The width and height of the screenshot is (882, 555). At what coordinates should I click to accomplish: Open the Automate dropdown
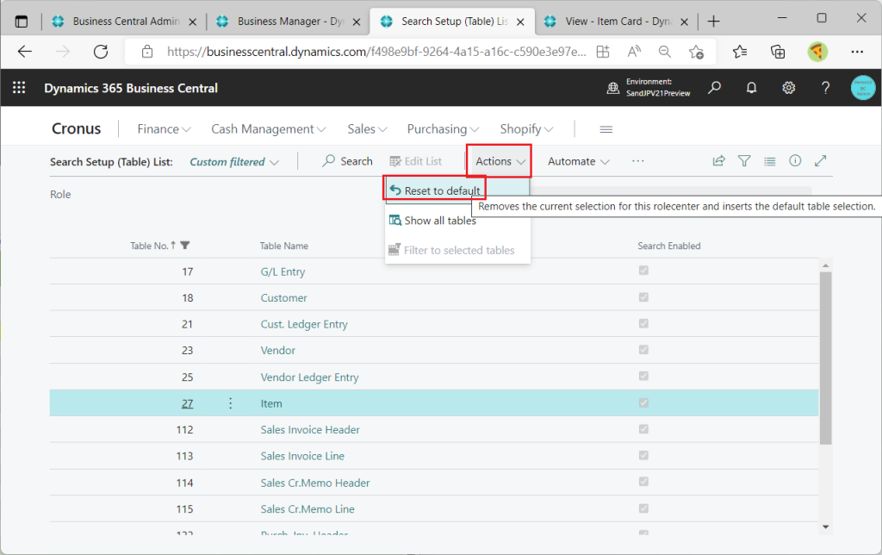[x=578, y=161]
